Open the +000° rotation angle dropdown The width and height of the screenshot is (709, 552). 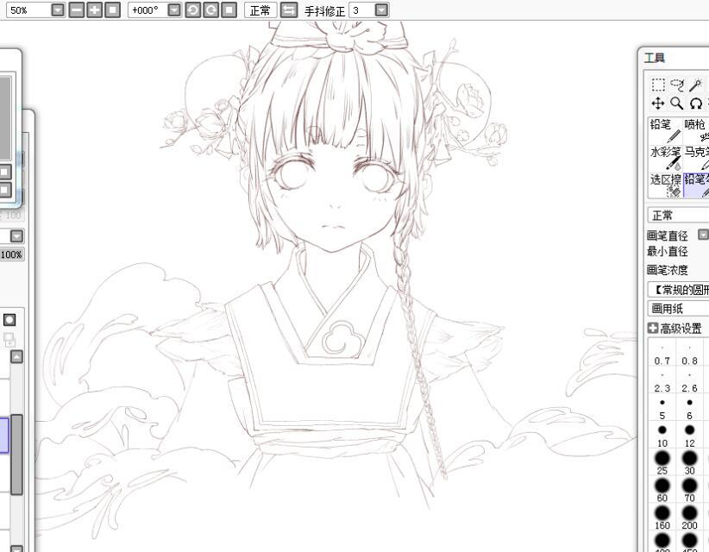click(174, 10)
